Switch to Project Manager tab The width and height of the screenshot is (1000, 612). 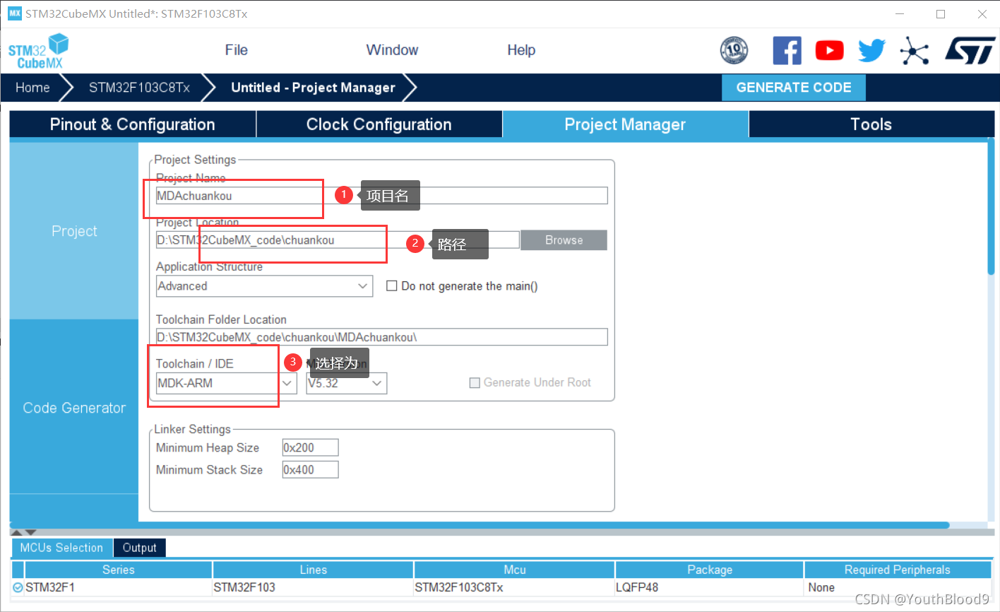(625, 124)
